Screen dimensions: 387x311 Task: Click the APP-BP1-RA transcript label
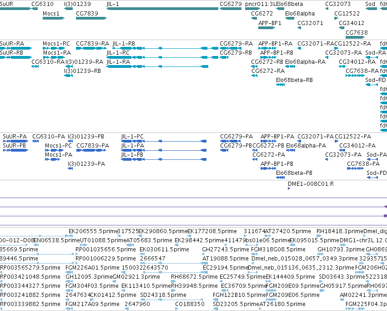click(x=275, y=44)
